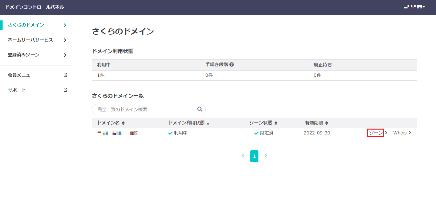436x207 pixels.
Task: Open the サポート sidebar item
Action: (x=17, y=90)
